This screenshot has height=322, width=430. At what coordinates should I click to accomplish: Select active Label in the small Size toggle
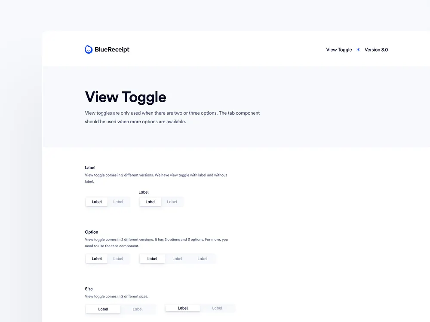pyautogui.click(x=182, y=308)
